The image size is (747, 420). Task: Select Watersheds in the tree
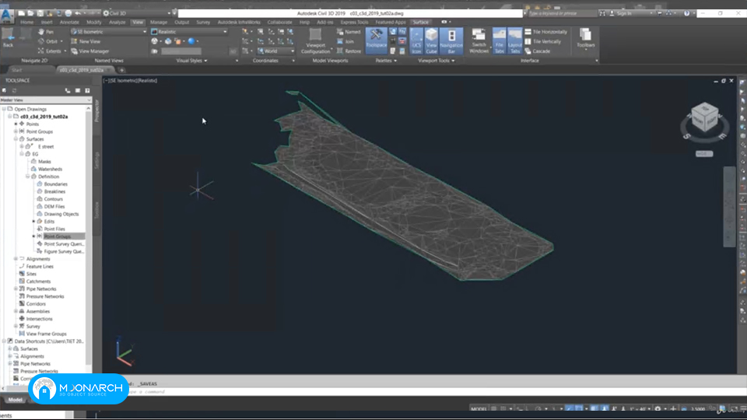tap(50, 169)
